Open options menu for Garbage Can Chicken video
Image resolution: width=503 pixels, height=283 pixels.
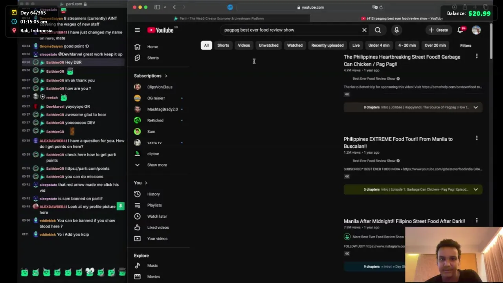pos(477,56)
